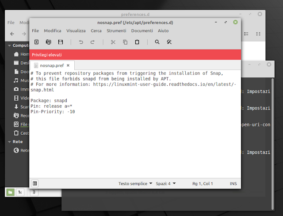The image size is (283, 216).
Task: Open Recent files in file manager sidebar
Action: 21,116
